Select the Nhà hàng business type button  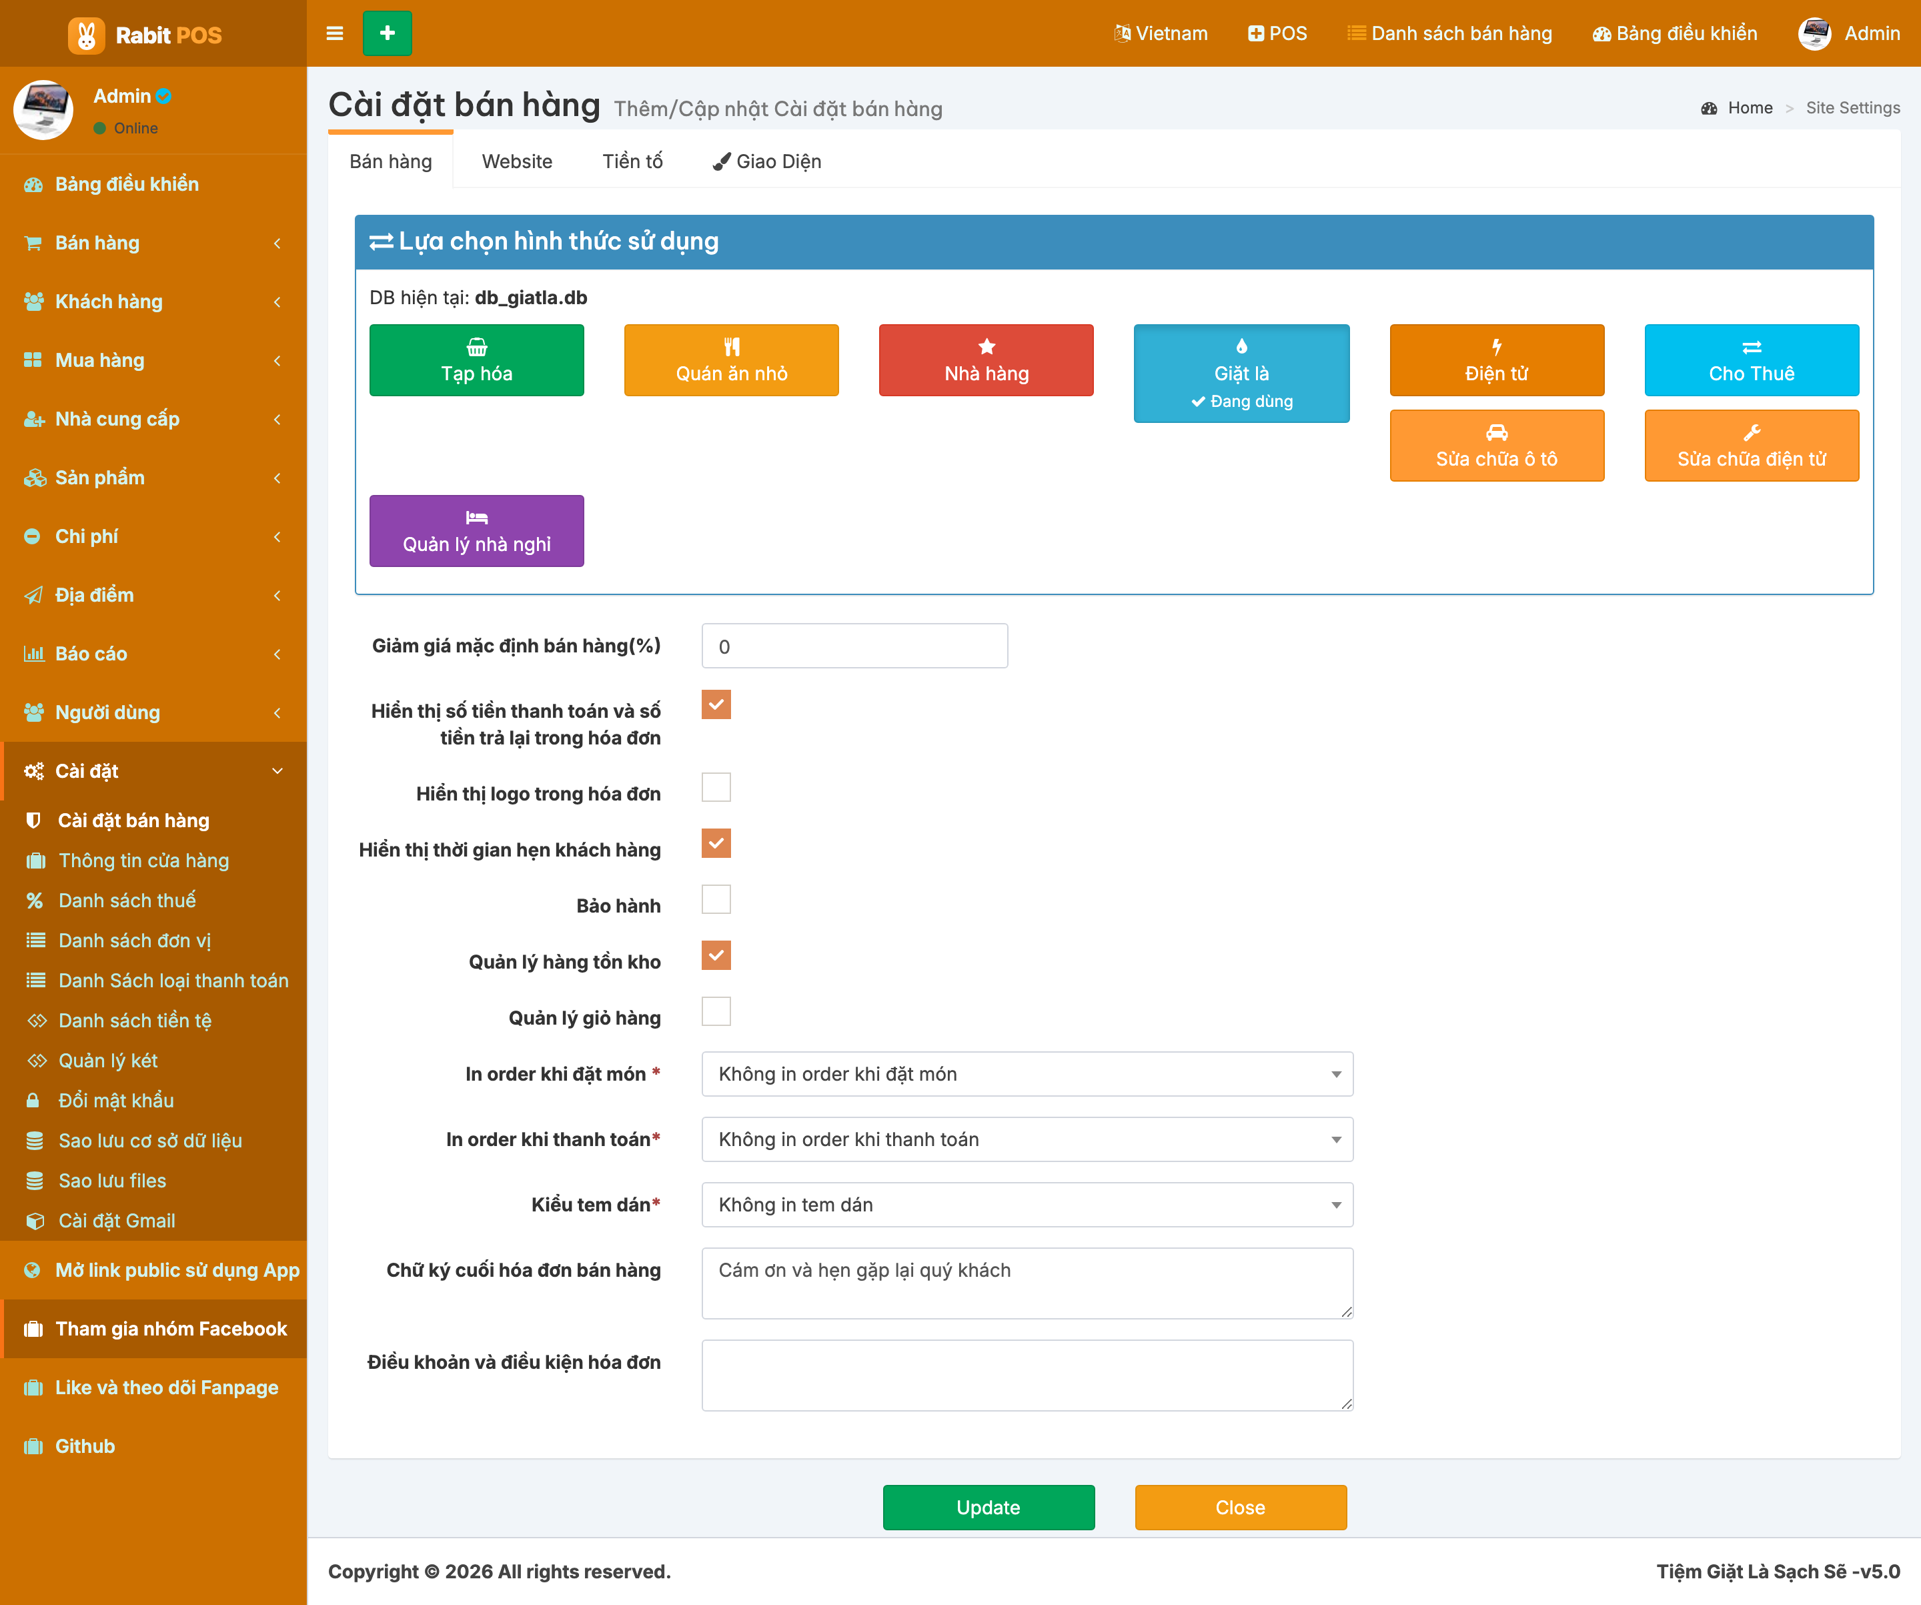click(x=986, y=360)
